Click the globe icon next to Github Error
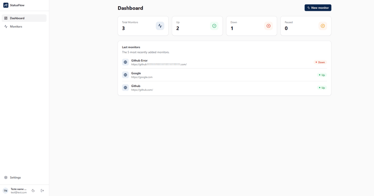This screenshot has height=196, width=374. pyautogui.click(x=125, y=62)
